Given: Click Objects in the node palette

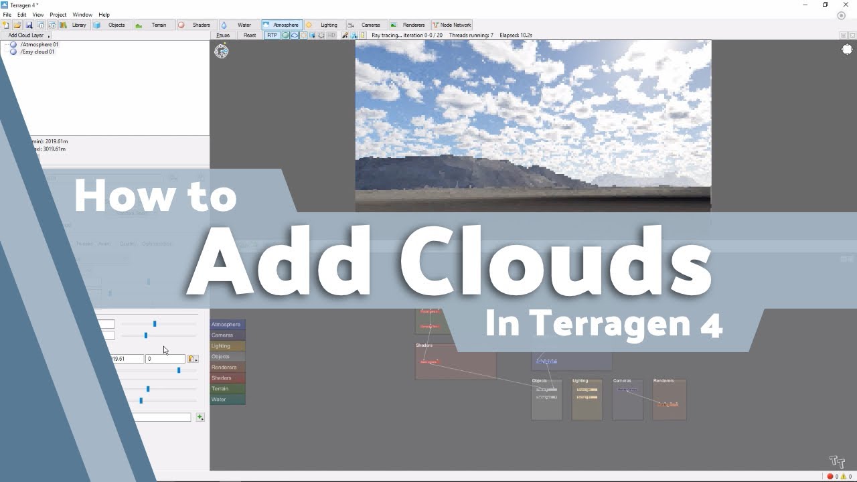Looking at the screenshot, I should (x=228, y=357).
